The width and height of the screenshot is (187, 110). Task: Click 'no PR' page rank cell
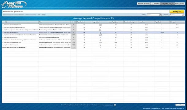(x=162, y=32)
